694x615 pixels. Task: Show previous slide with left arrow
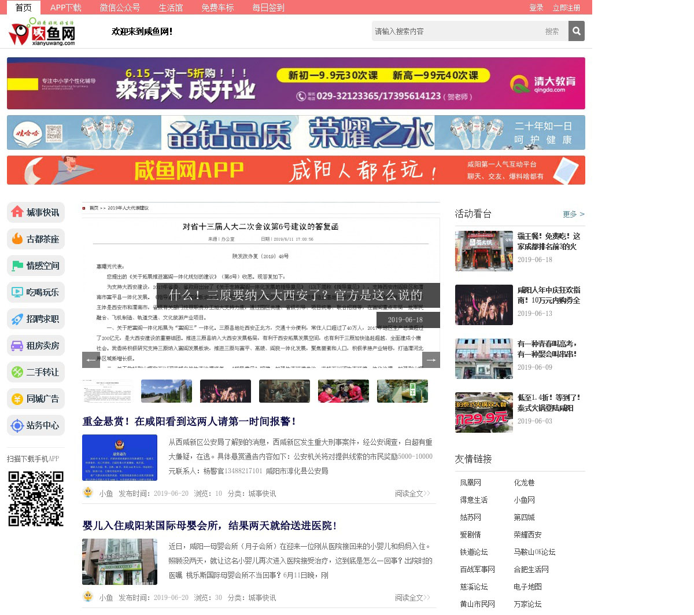91,360
